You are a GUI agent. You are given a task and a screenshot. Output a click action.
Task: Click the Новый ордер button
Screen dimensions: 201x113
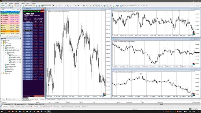pyautogui.click(x=28, y=6)
